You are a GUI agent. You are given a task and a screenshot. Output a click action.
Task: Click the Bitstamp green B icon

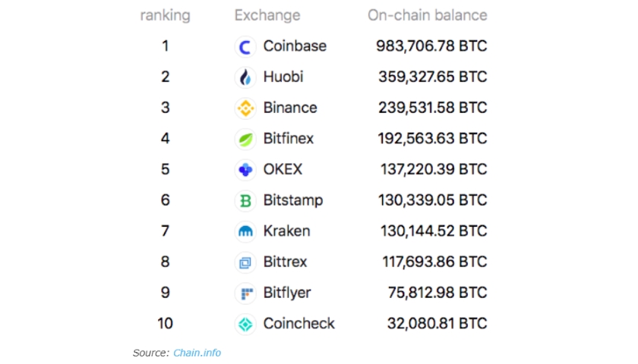click(245, 201)
